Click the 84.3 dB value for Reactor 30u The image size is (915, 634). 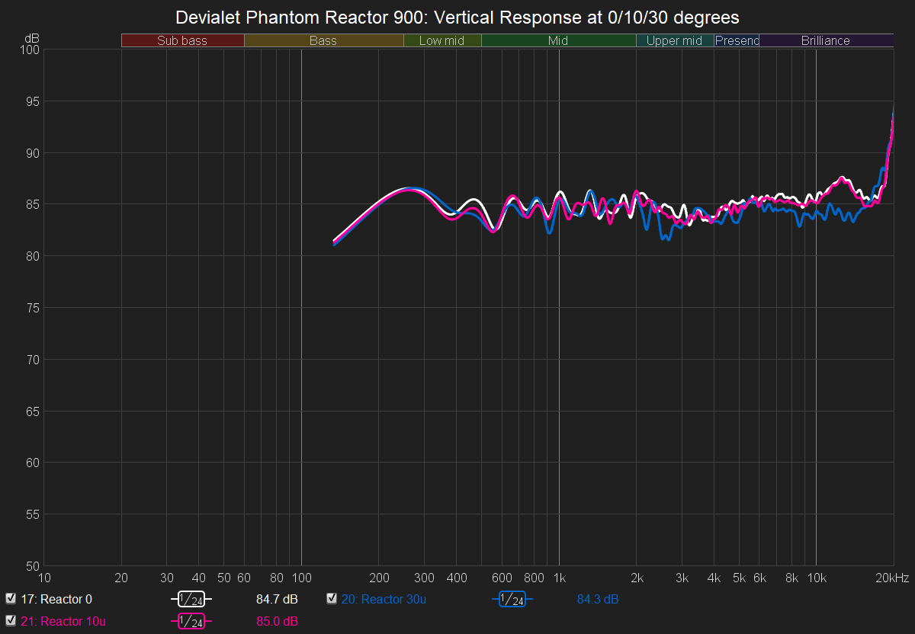(x=598, y=600)
